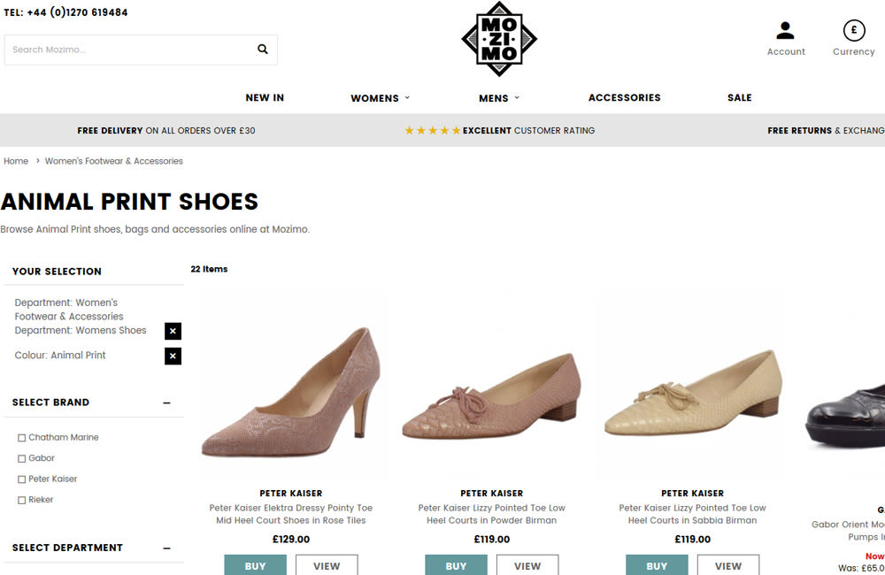Open the Lizzy Sabbia Birman product title
Viewport: 885px width, 575px height.
click(693, 514)
